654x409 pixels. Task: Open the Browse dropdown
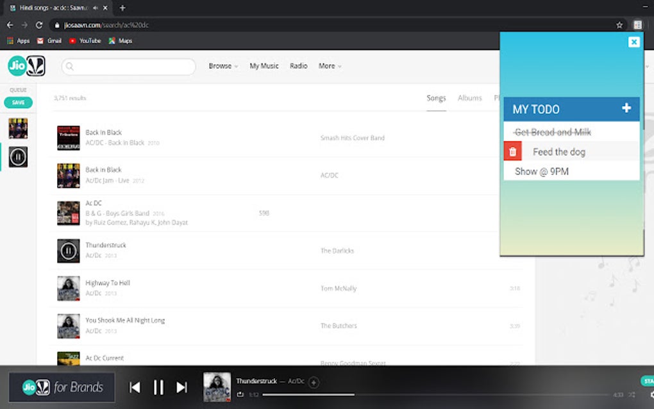(222, 66)
